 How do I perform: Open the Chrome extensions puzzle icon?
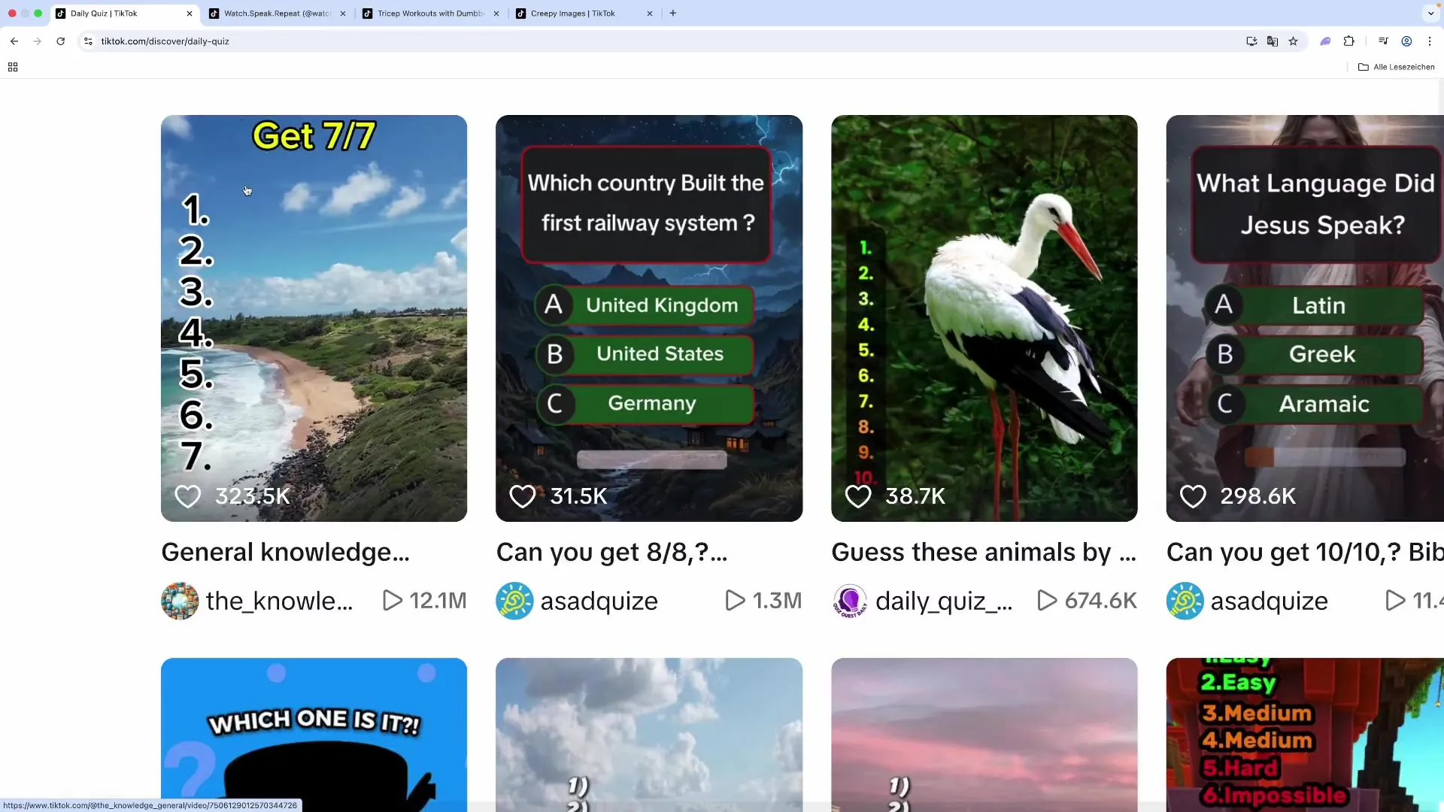[1348, 41]
